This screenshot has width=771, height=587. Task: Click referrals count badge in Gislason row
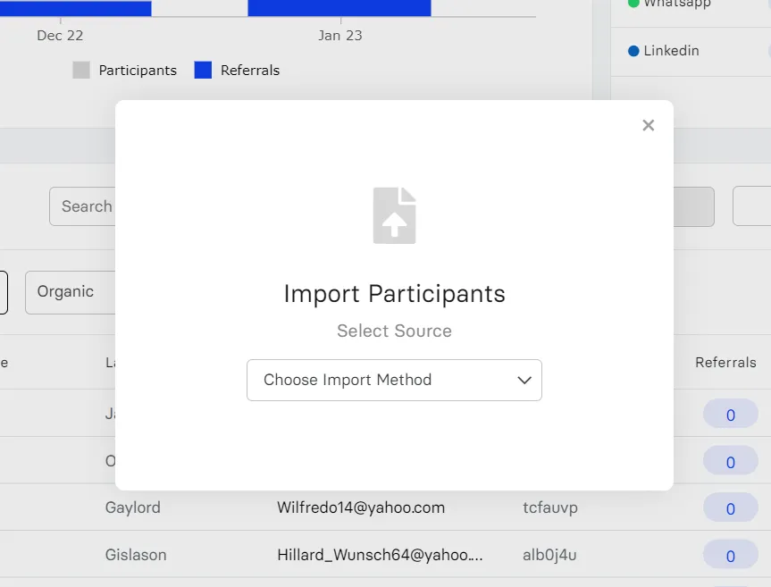coord(730,555)
